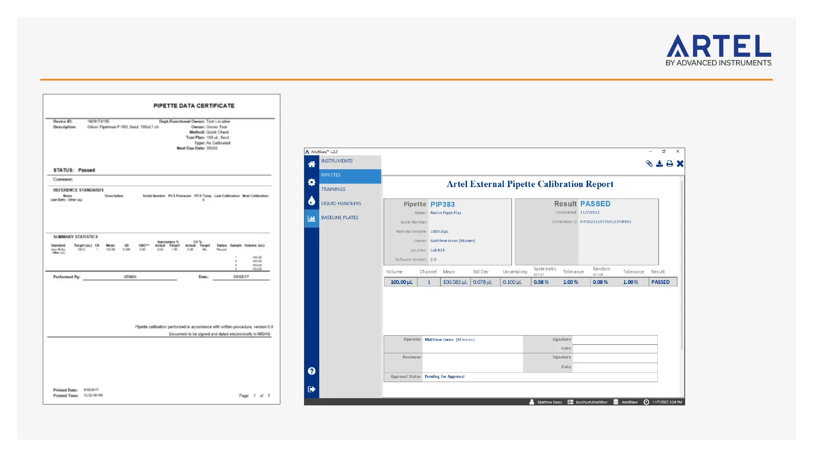Click the logout arrow icon in sidebar

312,389
